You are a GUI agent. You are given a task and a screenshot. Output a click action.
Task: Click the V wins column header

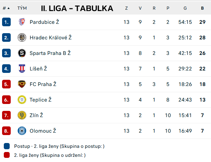[x=140, y=8]
